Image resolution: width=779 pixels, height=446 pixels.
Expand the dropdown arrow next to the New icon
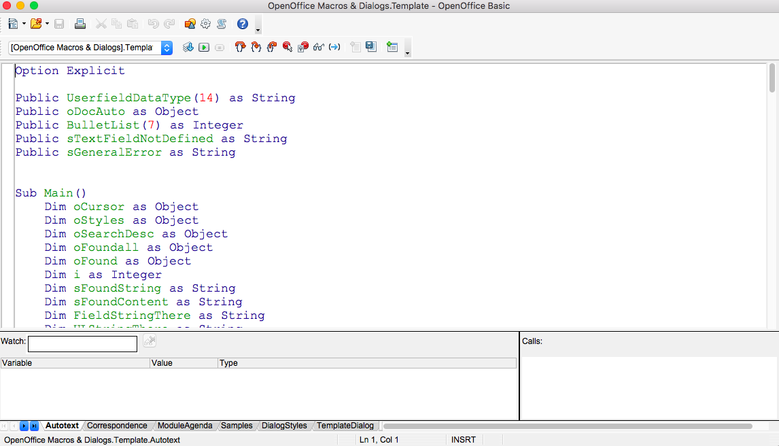24,24
